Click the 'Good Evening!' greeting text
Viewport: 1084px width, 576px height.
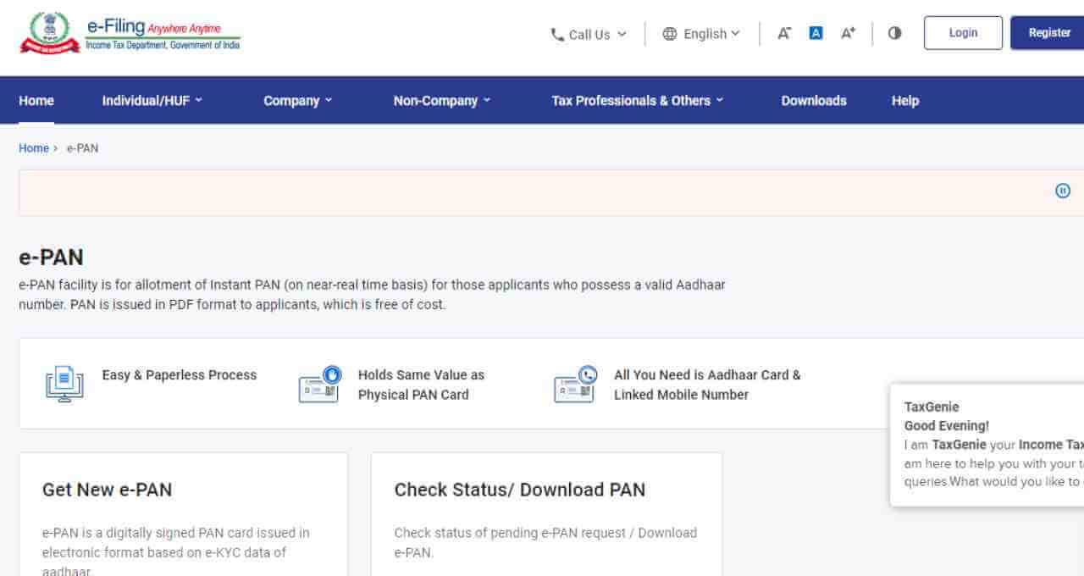947,426
